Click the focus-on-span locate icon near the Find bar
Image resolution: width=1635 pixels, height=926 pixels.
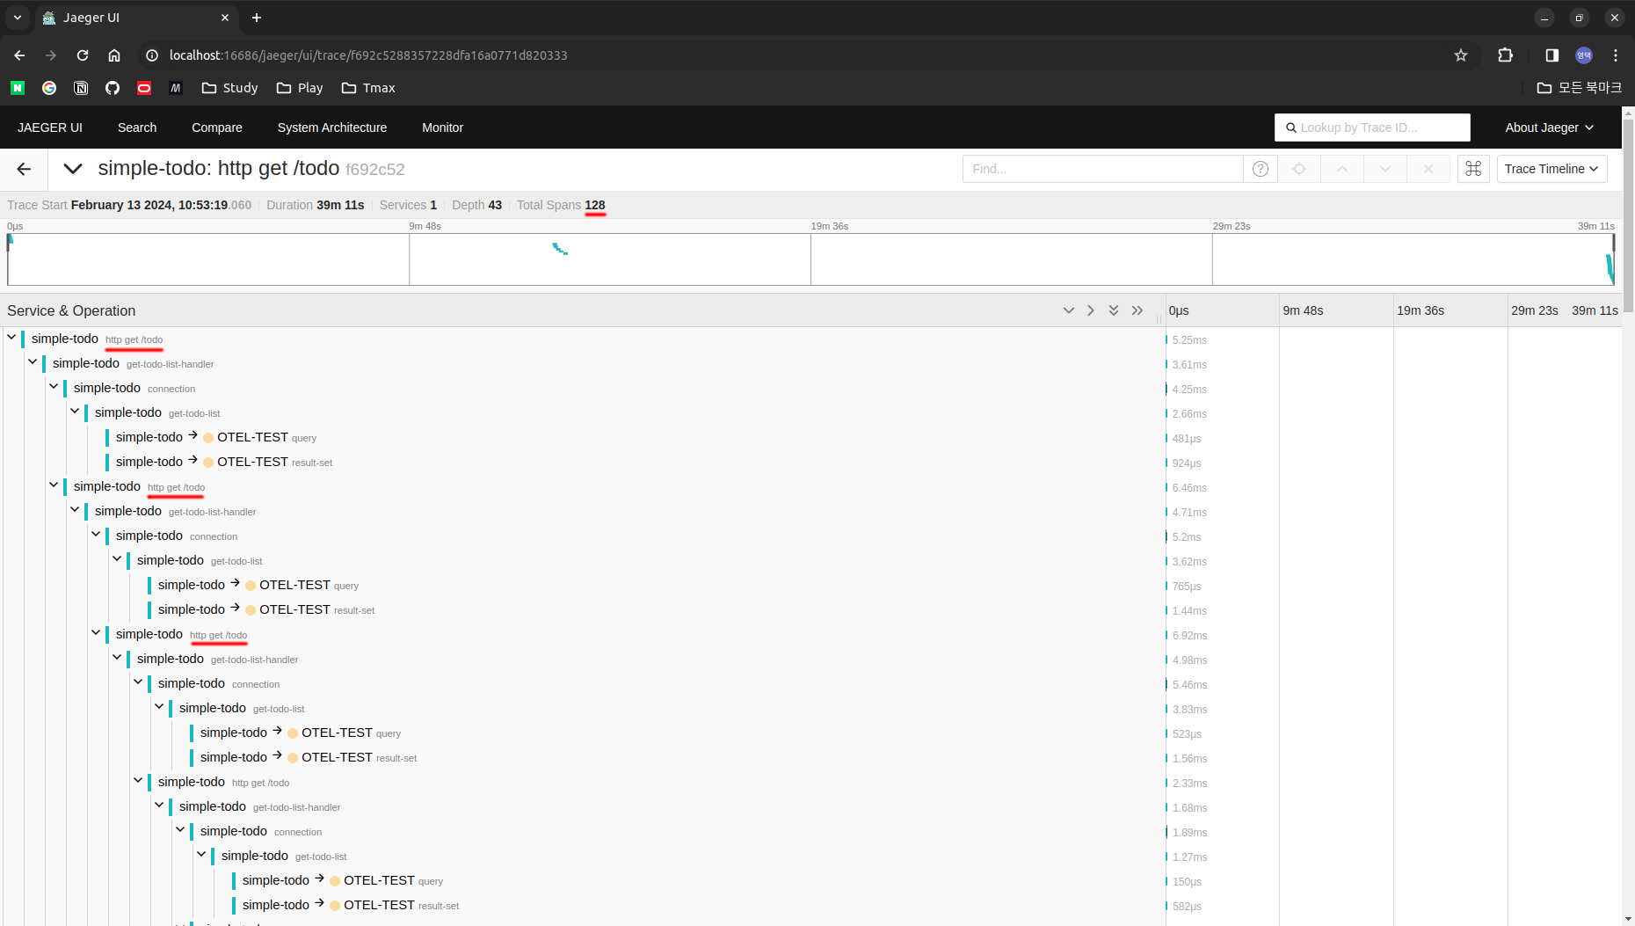click(x=1298, y=169)
